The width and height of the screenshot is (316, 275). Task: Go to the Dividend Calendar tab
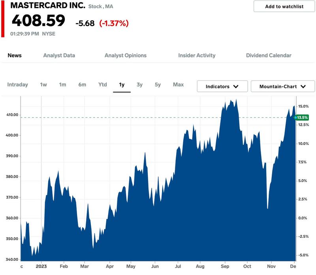tap(269, 55)
